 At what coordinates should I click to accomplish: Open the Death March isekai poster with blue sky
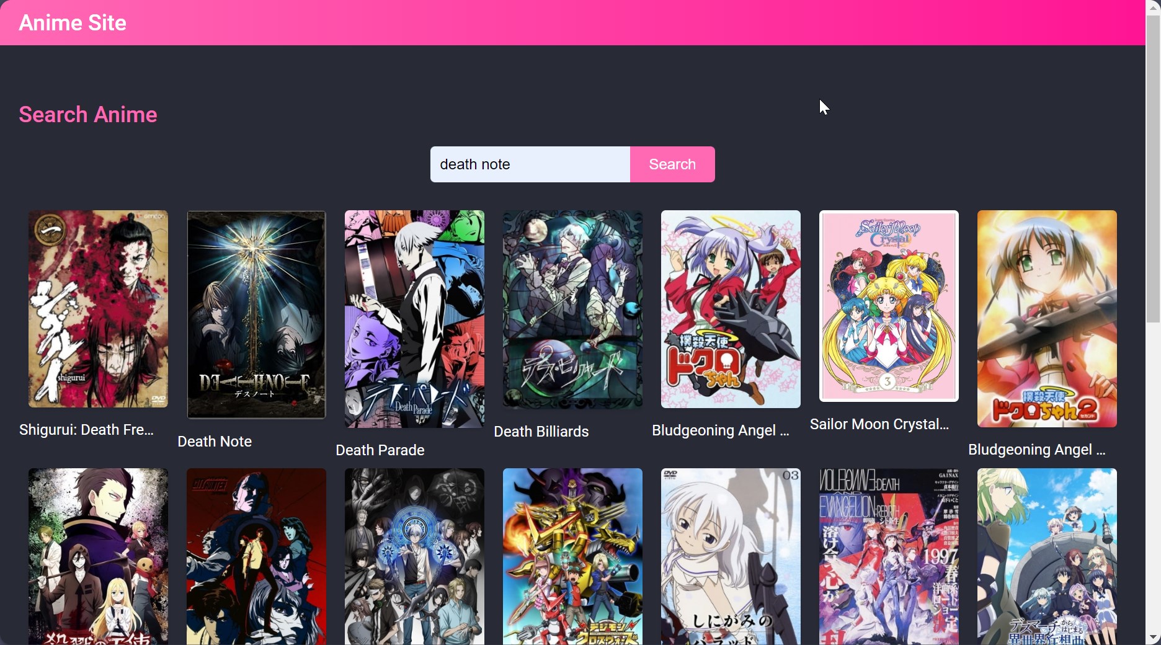coord(1047,556)
